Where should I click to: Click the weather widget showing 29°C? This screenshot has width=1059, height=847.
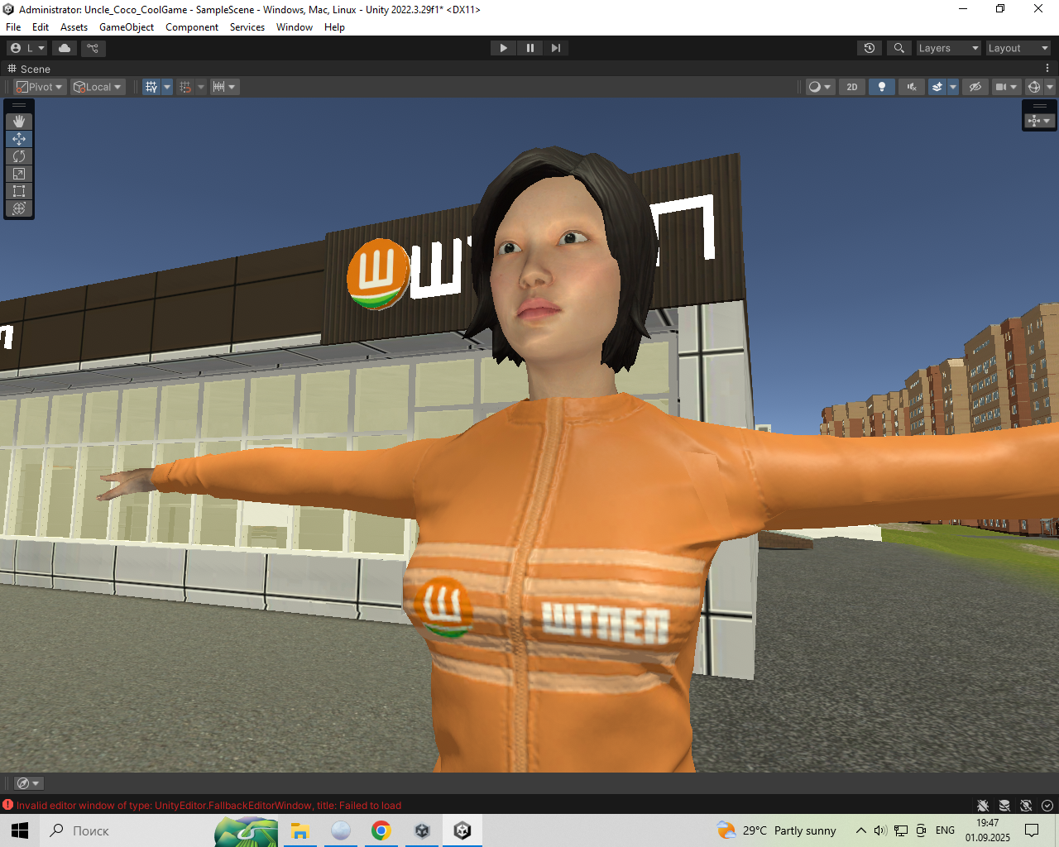click(777, 830)
